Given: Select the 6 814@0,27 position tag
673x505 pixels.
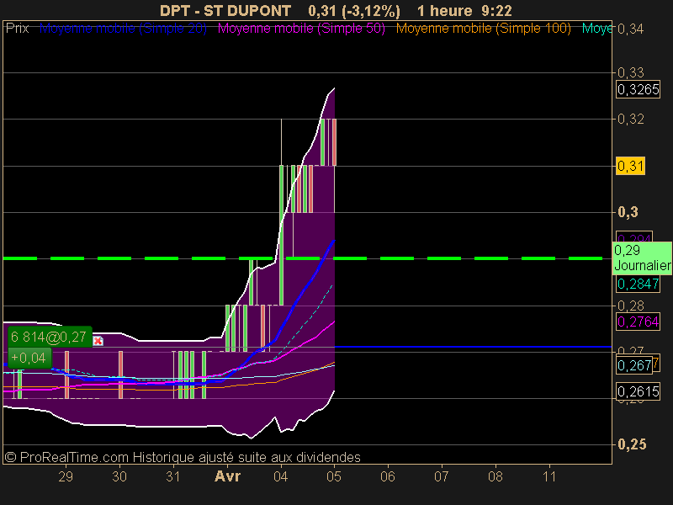Looking at the screenshot, I should 50,338.
